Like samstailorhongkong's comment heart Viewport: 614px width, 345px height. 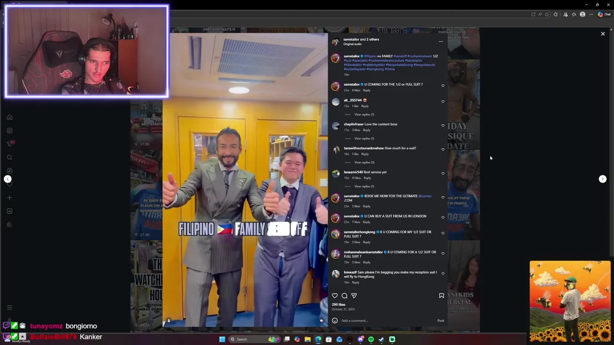coord(443,233)
